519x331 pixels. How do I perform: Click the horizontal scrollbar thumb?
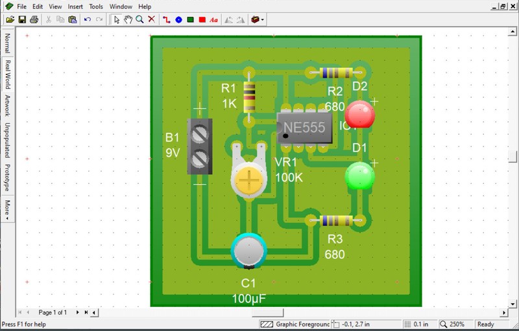[x=268, y=312]
